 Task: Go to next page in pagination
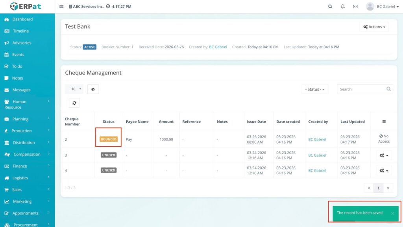point(388,188)
